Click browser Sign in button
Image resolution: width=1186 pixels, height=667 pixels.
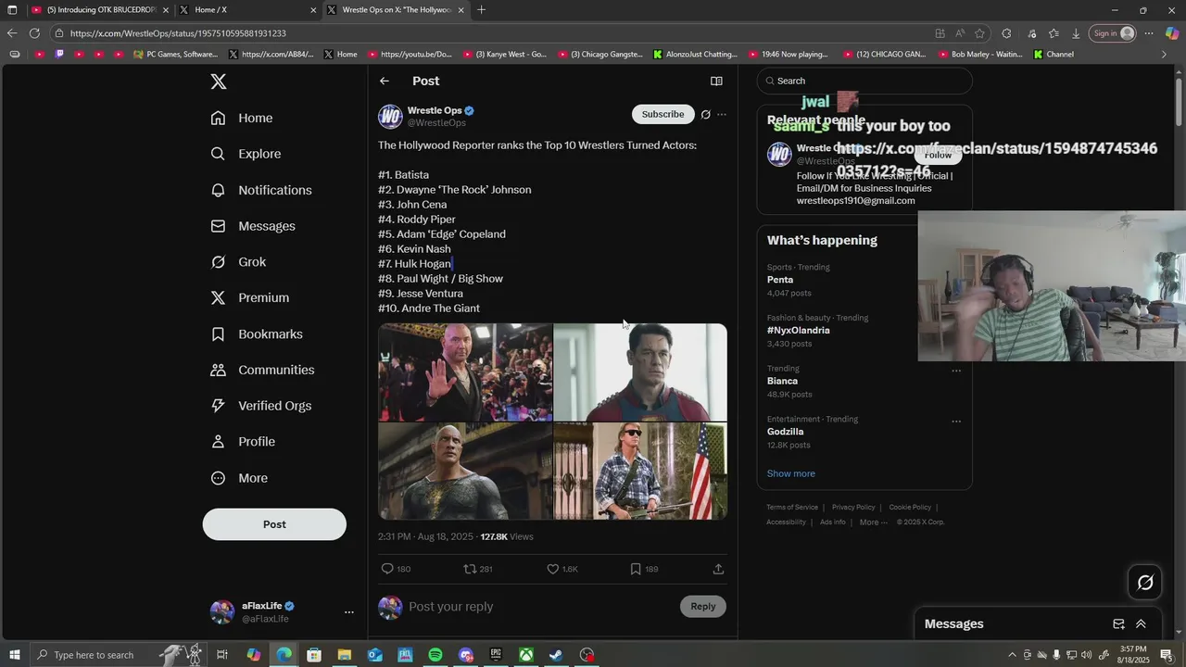click(x=1113, y=33)
